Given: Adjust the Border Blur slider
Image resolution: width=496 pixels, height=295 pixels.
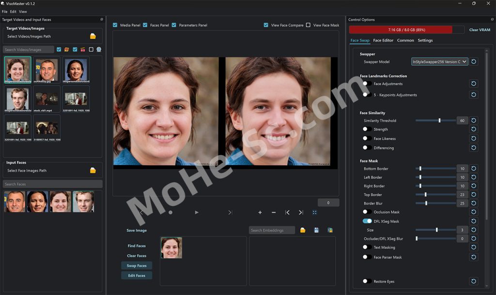Looking at the screenshot, I should [426, 203].
